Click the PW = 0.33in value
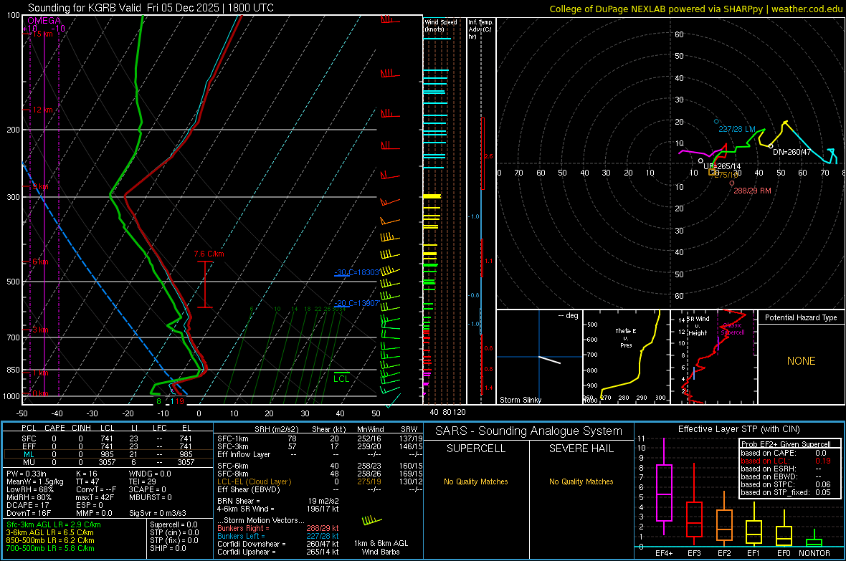Screen dimensions: 846x561 [x=27, y=474]
